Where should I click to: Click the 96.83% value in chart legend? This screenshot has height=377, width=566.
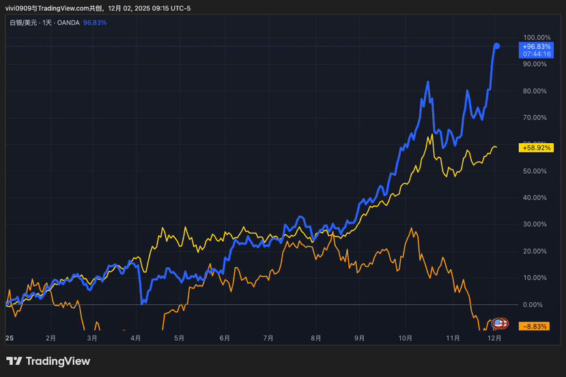(x=95, y=22)
